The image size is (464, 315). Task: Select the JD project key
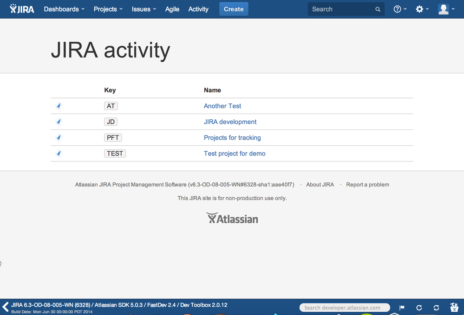(111, 122)
